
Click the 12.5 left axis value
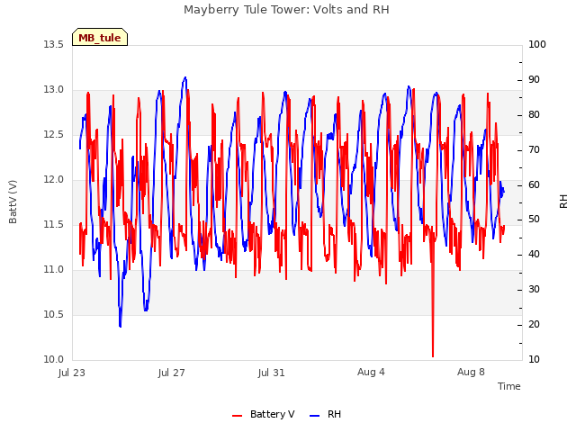click(53, 134)
